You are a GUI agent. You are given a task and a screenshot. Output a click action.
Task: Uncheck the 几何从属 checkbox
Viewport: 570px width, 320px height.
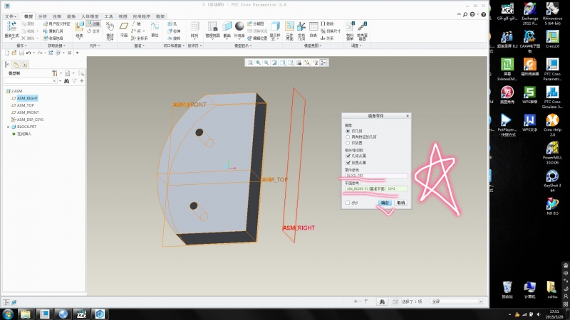[348, 156]
